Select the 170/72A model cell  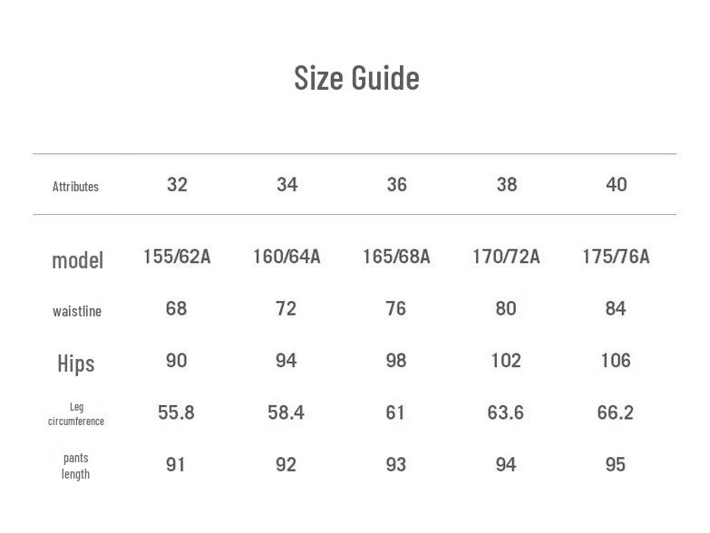[x=506, y=257]
